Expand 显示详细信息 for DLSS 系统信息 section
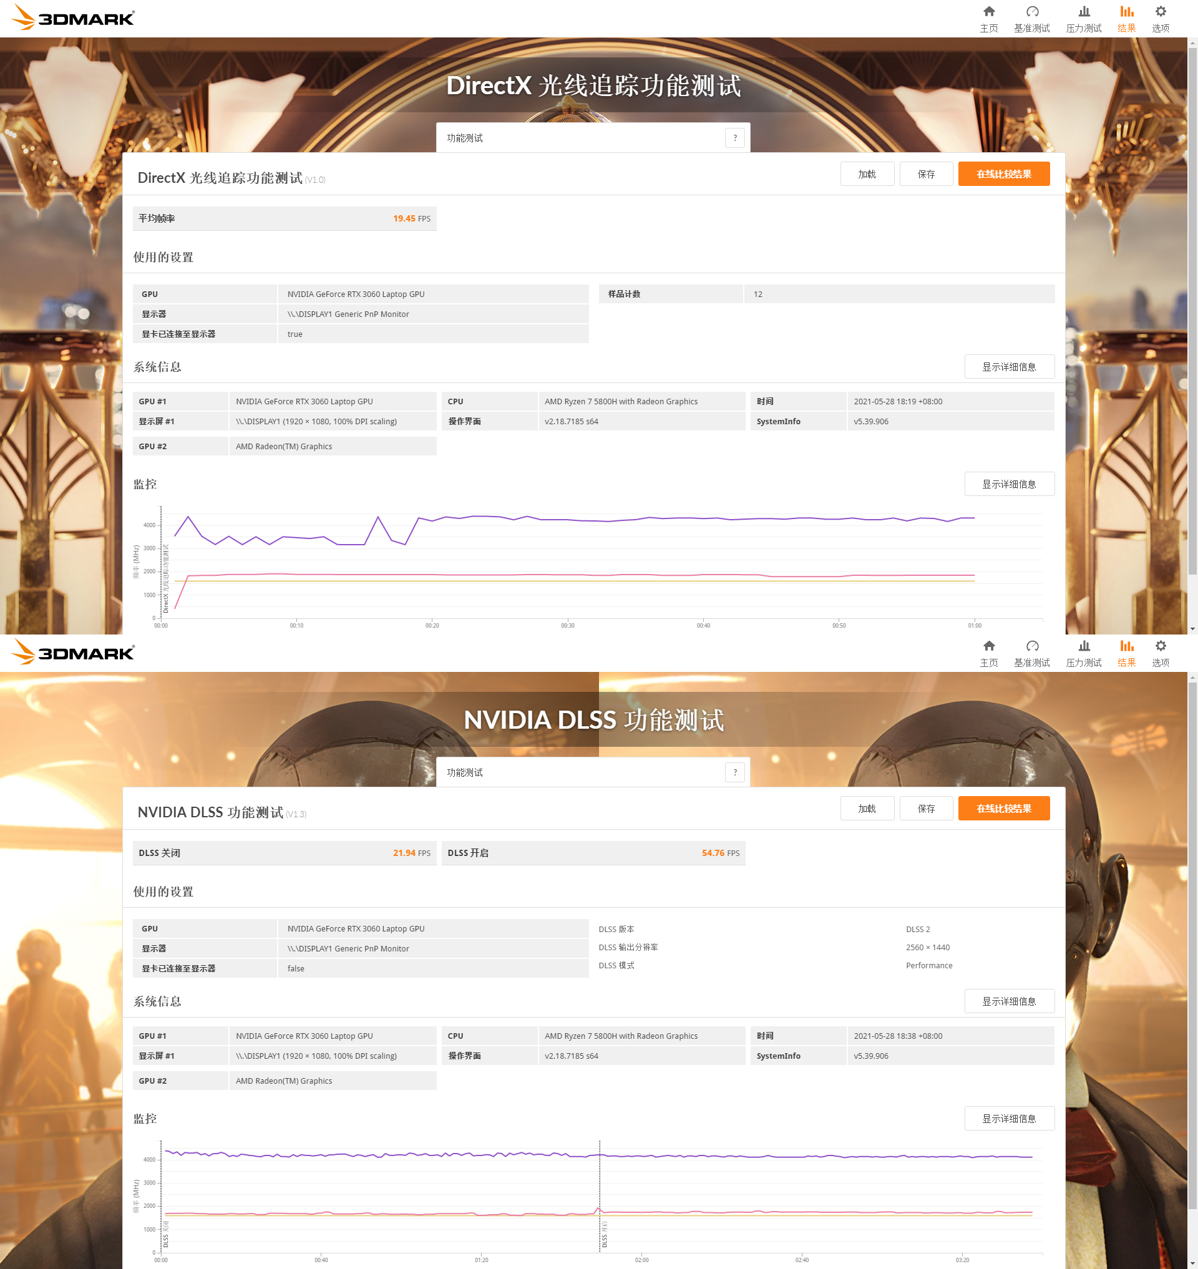Viewport: 1198px width, 1269px height. point(1008,1001)
